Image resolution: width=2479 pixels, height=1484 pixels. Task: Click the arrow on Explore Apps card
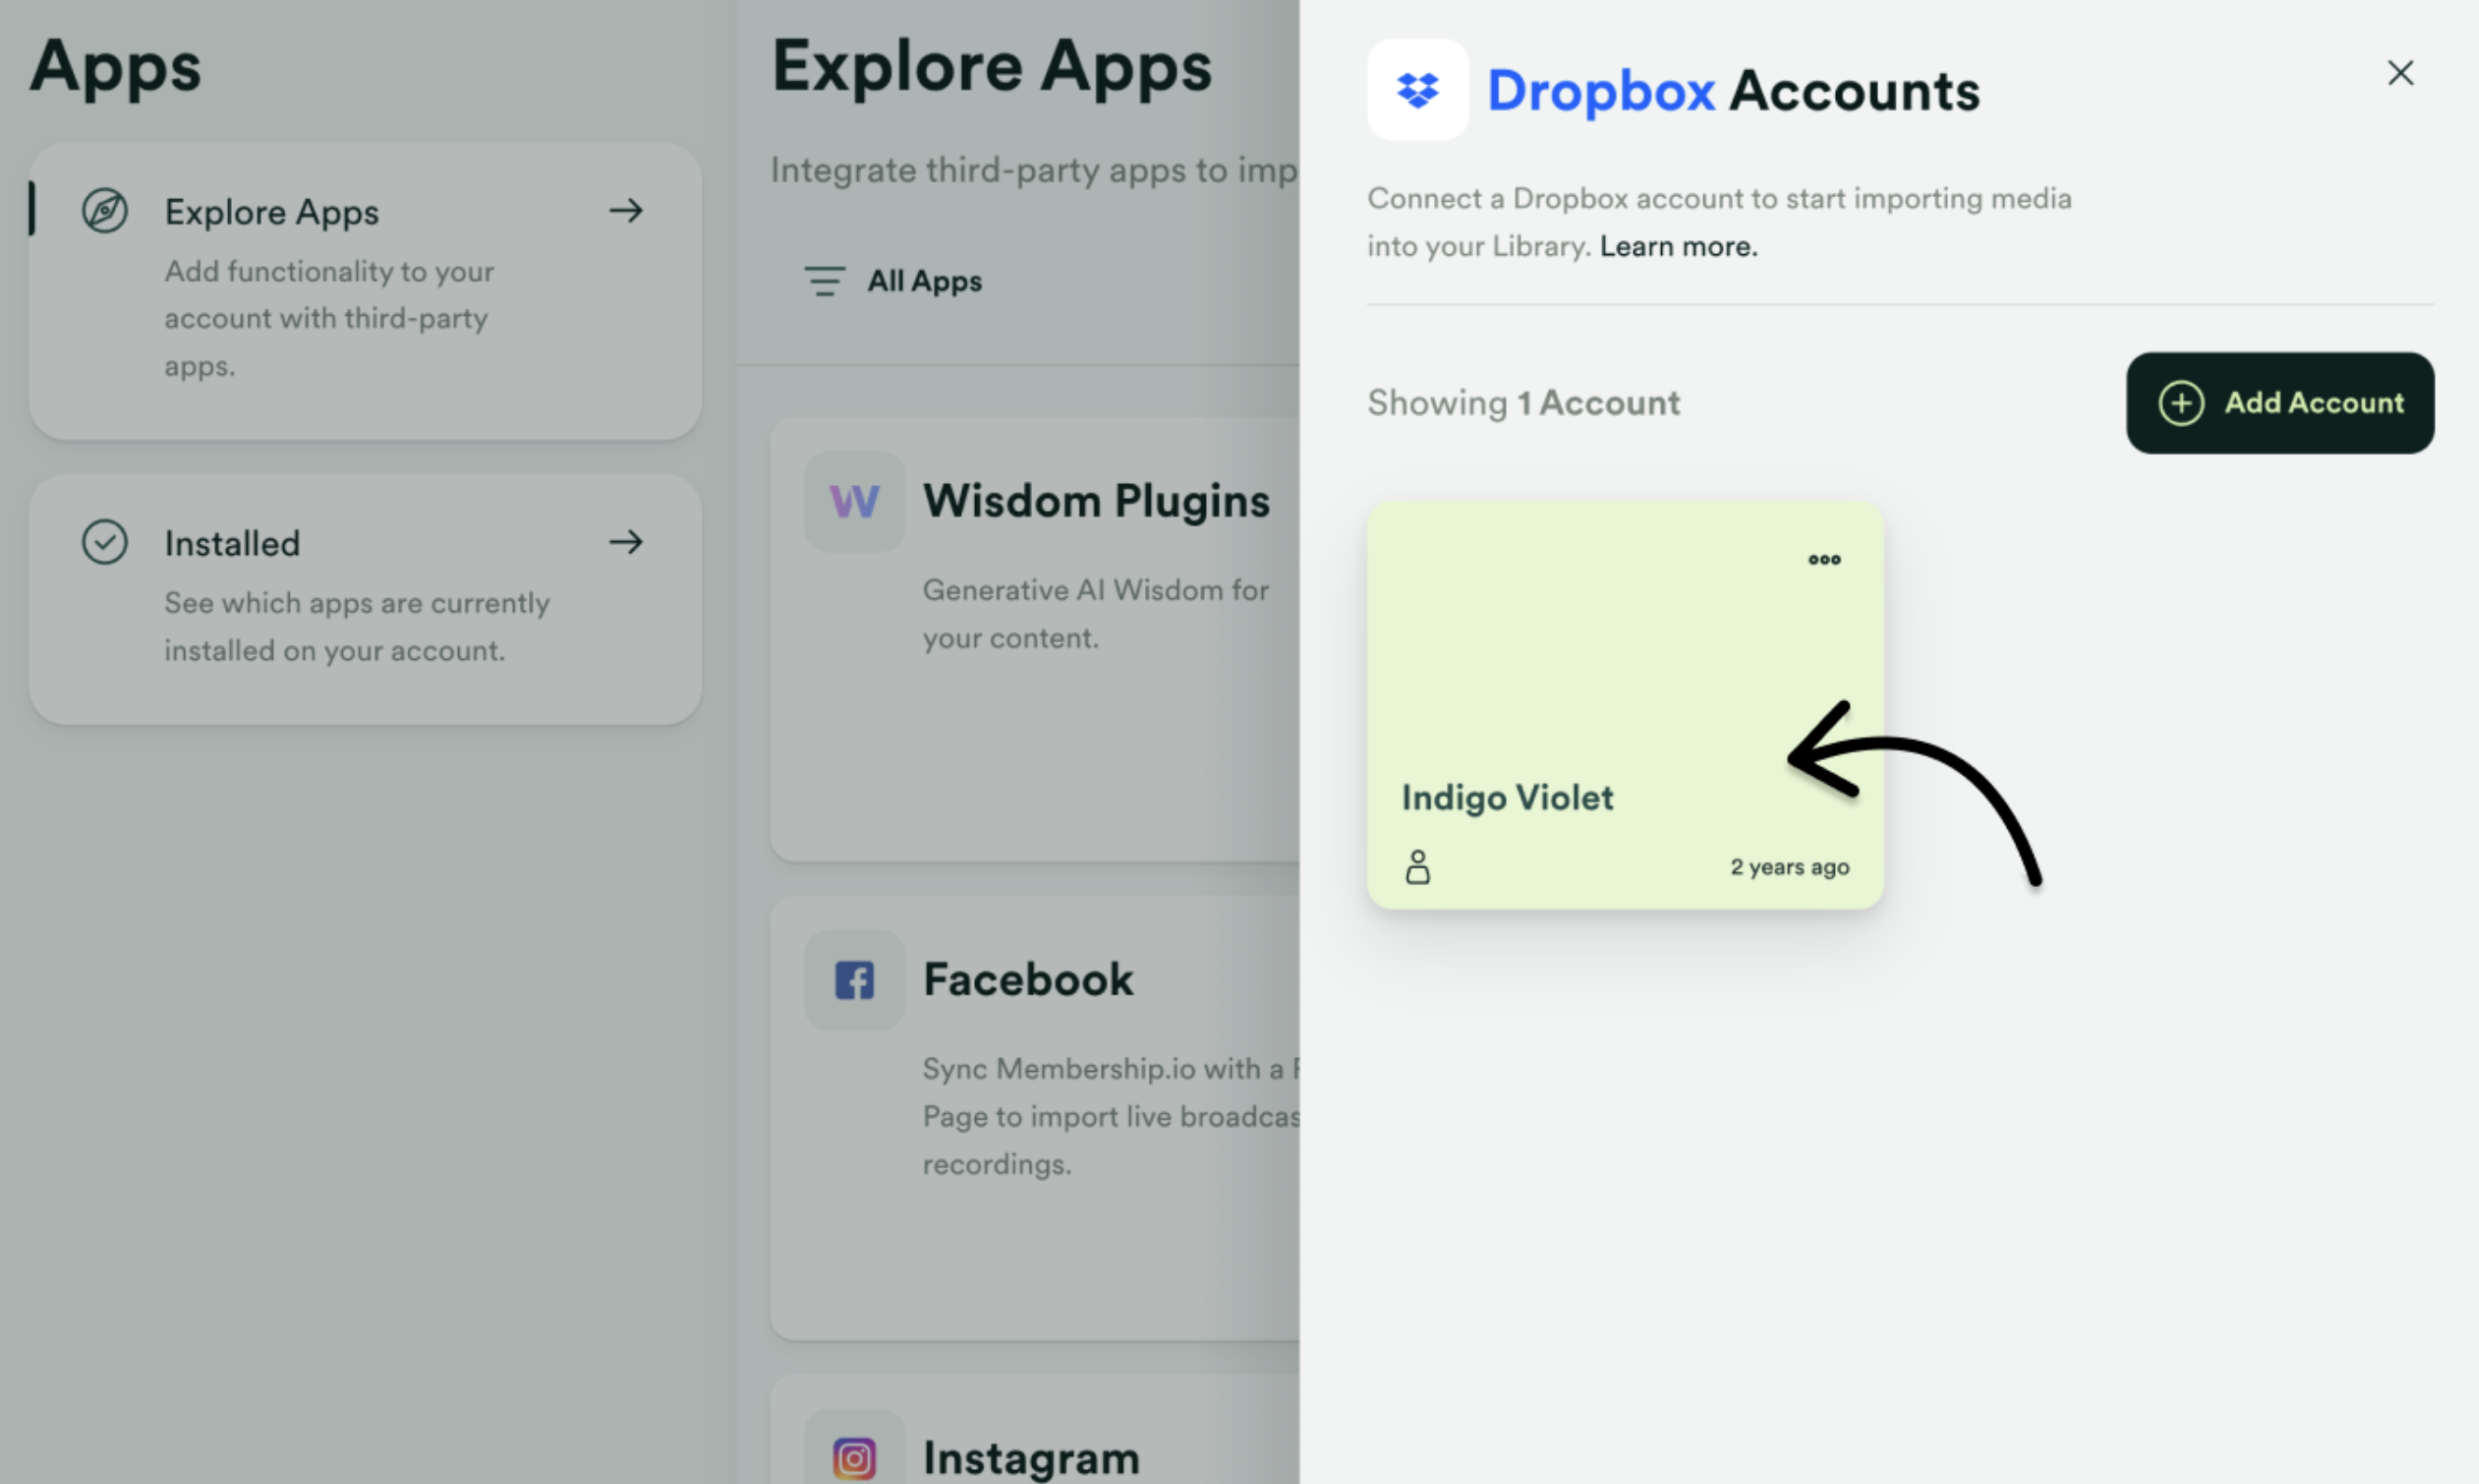point(626,211)
